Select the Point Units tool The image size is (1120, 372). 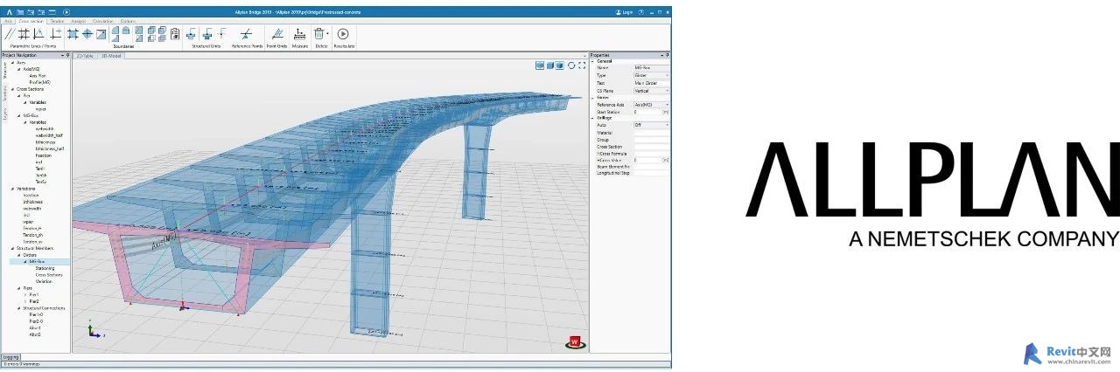[x=278, y=34]
